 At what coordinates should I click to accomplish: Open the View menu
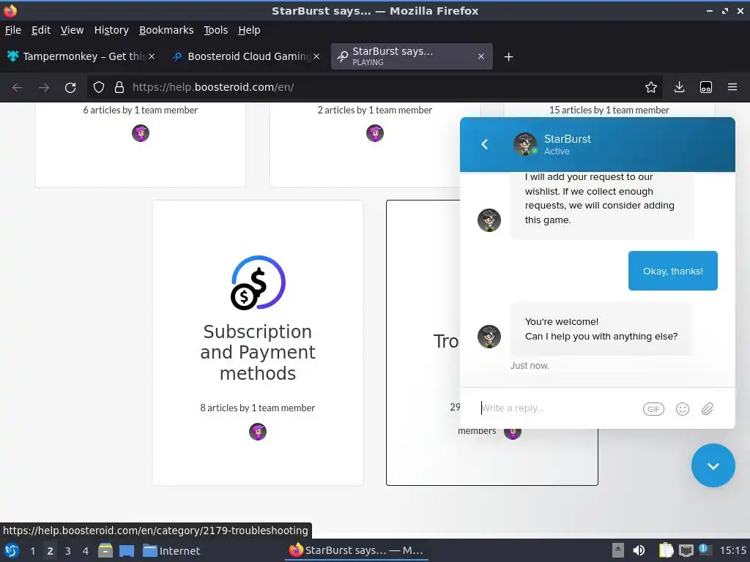pos(72,30)
